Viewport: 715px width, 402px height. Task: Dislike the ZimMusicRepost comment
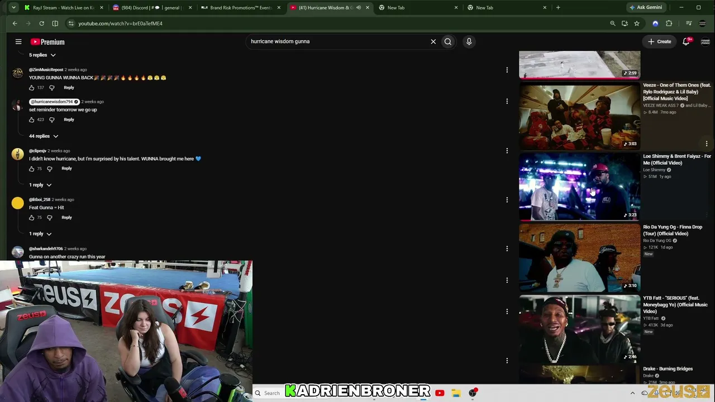[x=52, y=88]
